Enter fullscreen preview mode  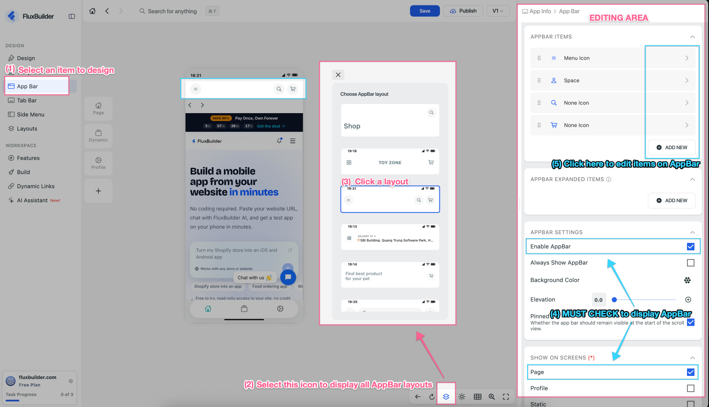coord(506,397)
